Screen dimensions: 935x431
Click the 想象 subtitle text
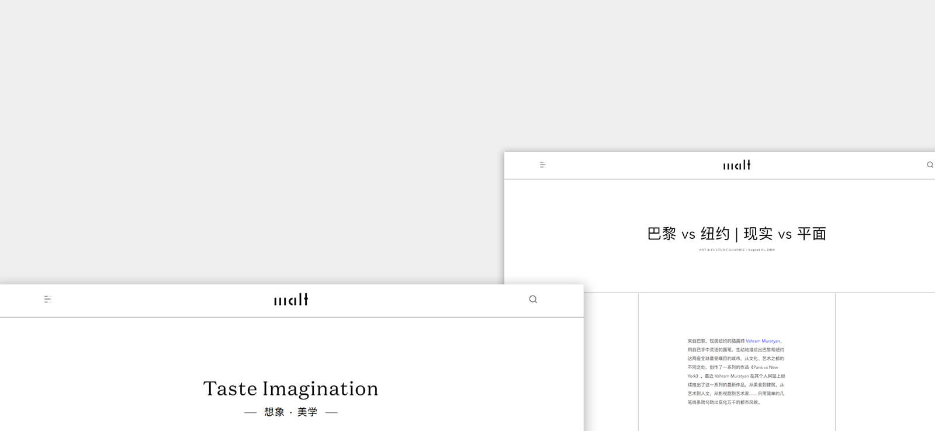274,412
